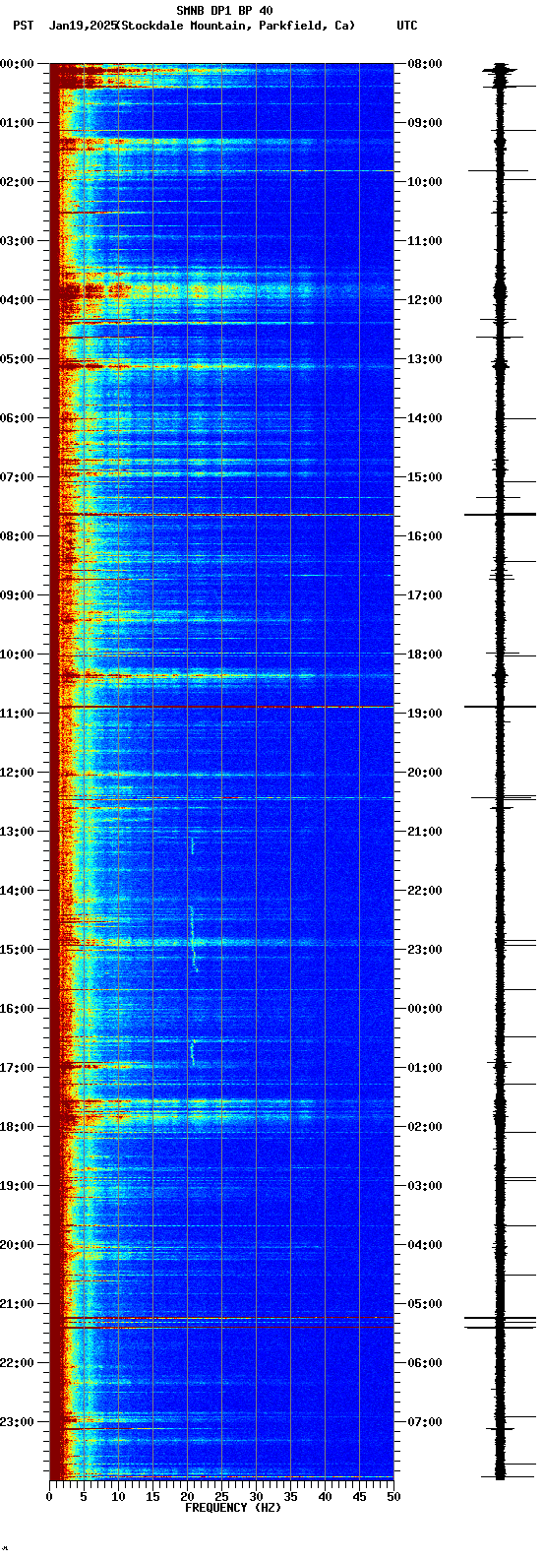Click the UTC time label '19:00'
The height and width of the screenshot is (1559, 543).
tap(425, 714)
